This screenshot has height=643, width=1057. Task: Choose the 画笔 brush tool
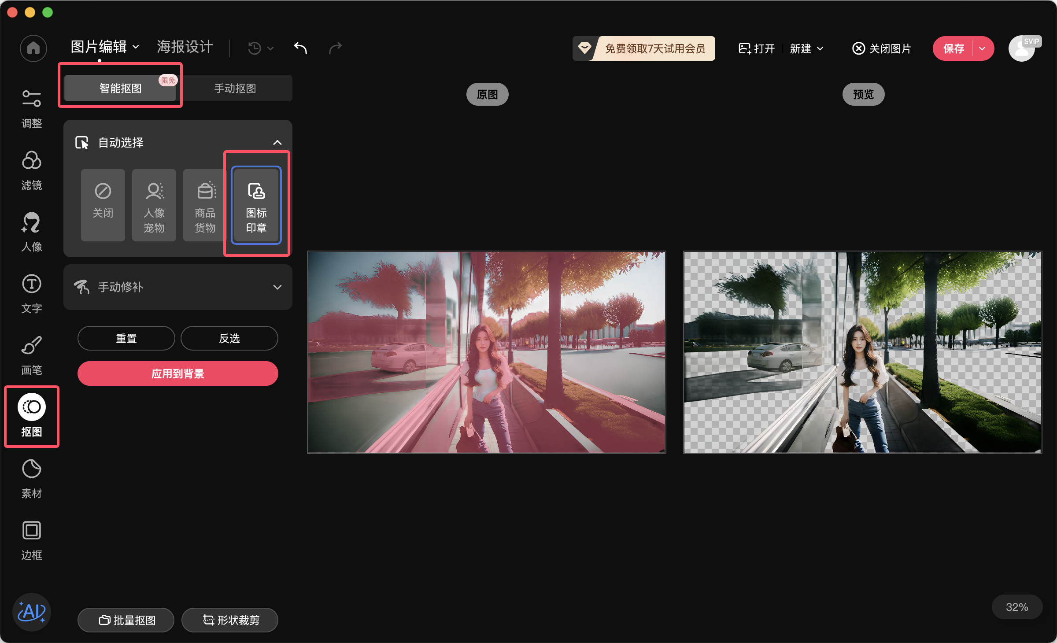(32, 355)
